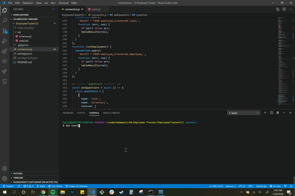295x196 pixels.
Task: Open the Terminal menu
Action: tap(63, 3)
